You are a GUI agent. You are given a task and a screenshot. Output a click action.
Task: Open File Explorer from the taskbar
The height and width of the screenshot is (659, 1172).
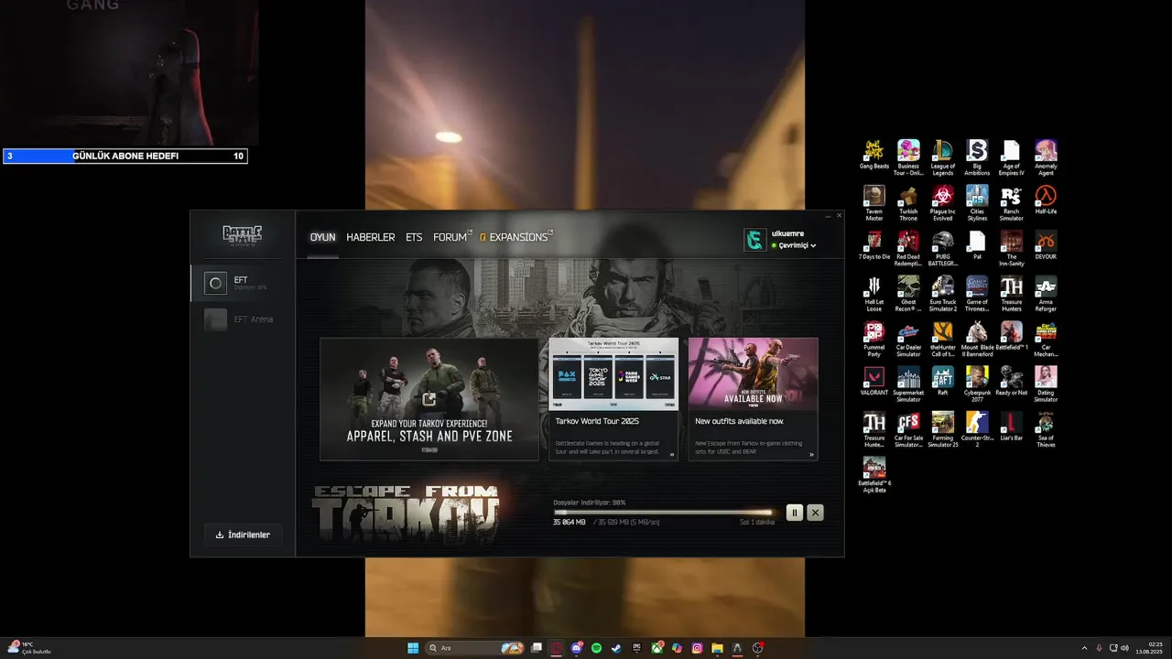(x=717, y=648)
